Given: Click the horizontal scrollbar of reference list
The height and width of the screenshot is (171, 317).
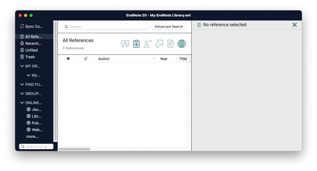Looking at the screenshot, I should [74, 149].
